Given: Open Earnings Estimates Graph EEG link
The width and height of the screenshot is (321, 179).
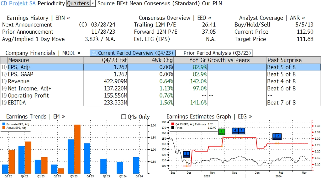Looking at the screenshot, I should pos(209,117).
